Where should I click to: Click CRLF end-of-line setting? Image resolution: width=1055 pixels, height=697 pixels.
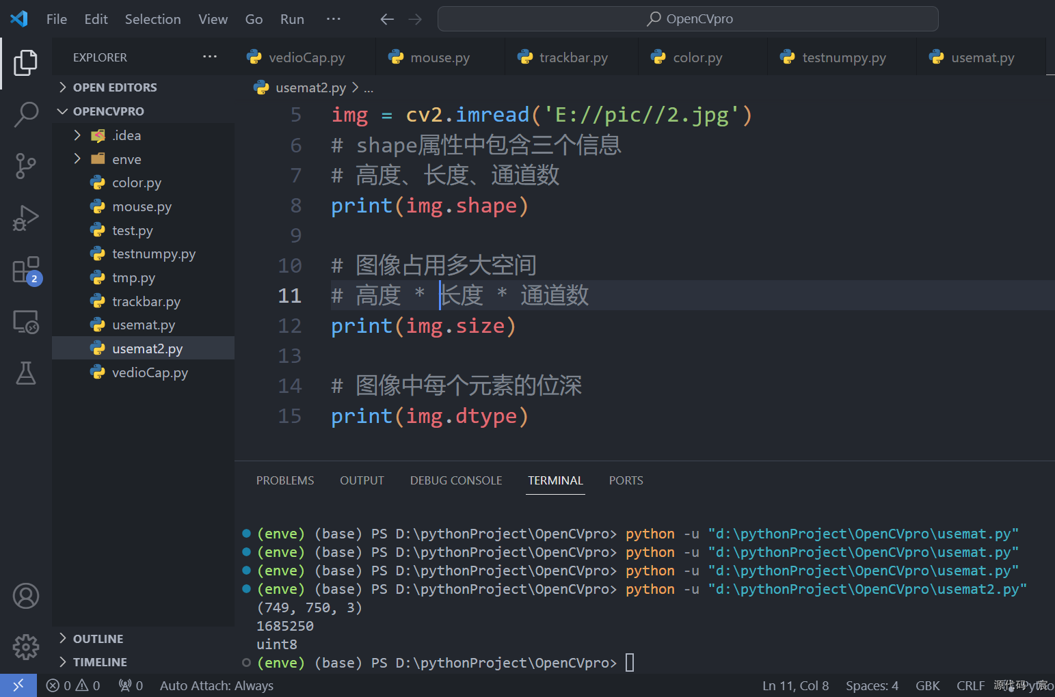point(970,685)
